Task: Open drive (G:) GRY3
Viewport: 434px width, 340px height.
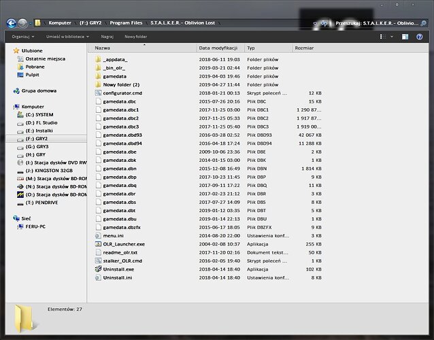Action: [37, 147]
